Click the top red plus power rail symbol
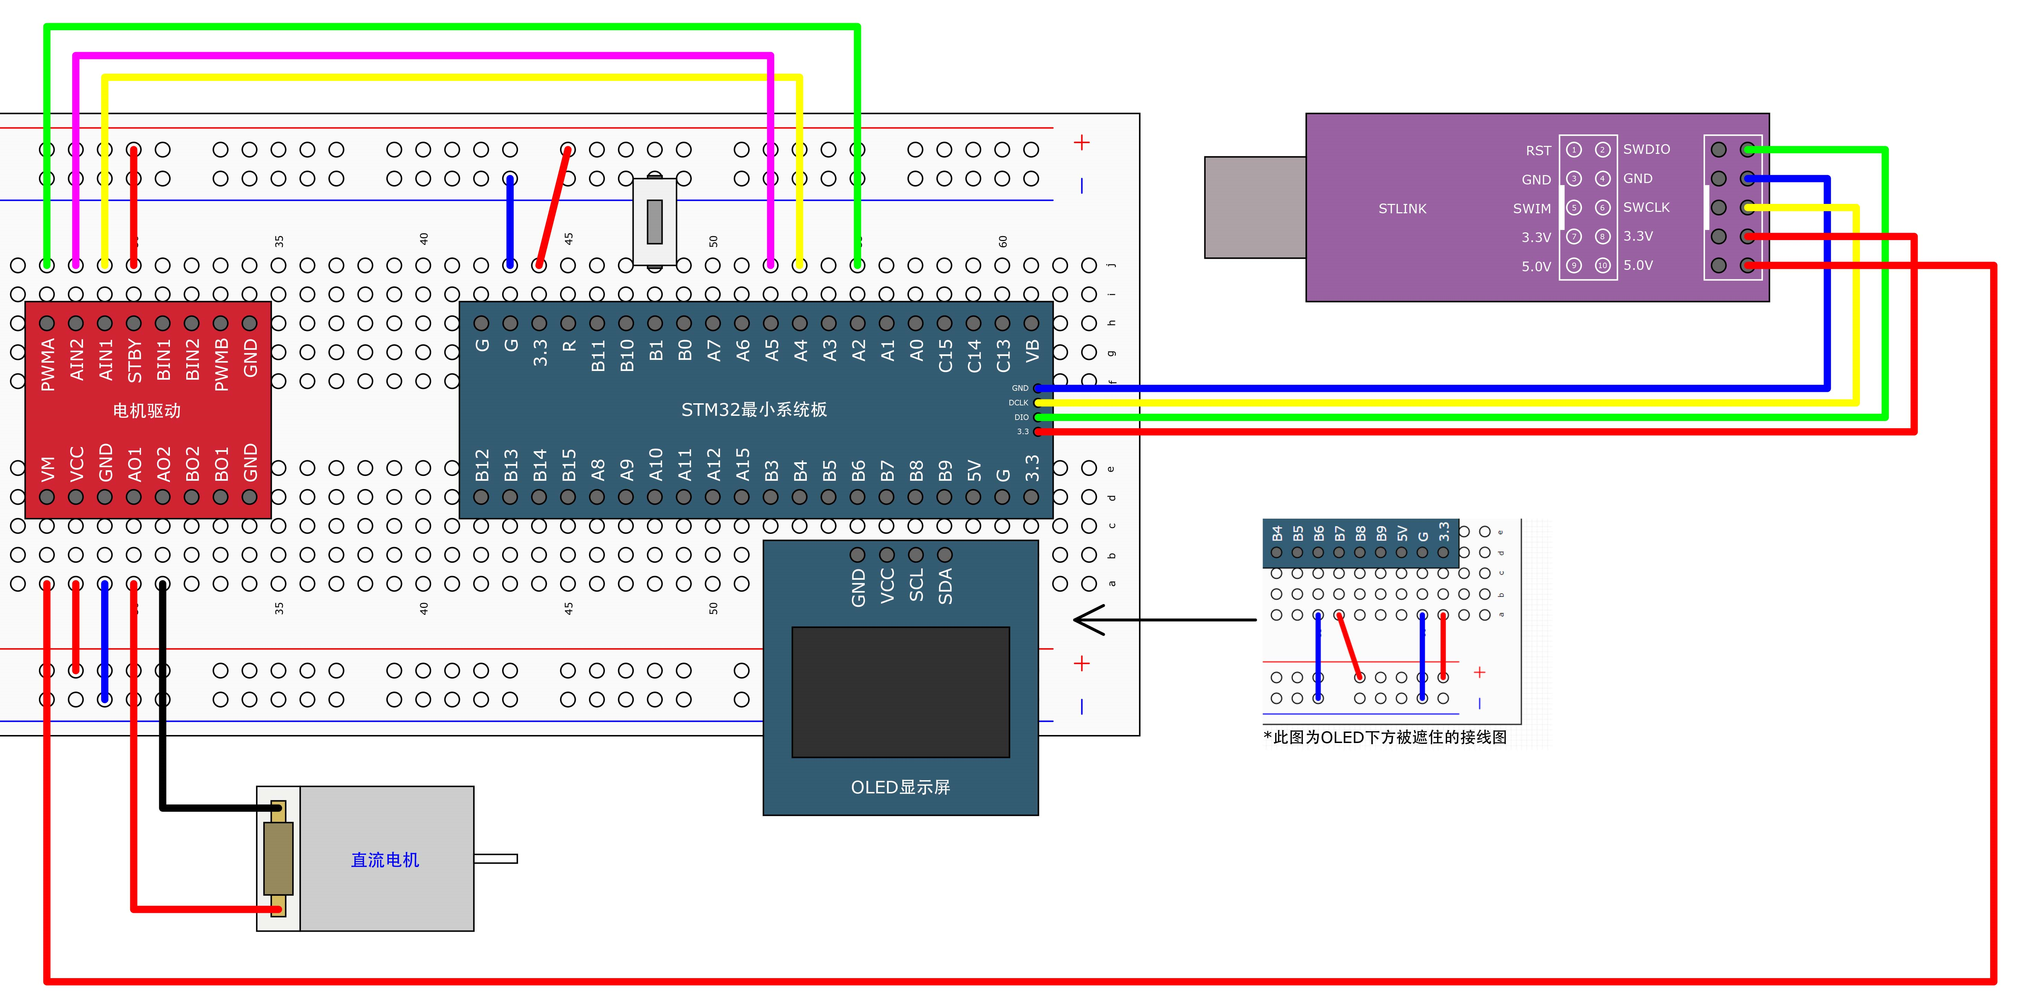 pos(1082,142)
